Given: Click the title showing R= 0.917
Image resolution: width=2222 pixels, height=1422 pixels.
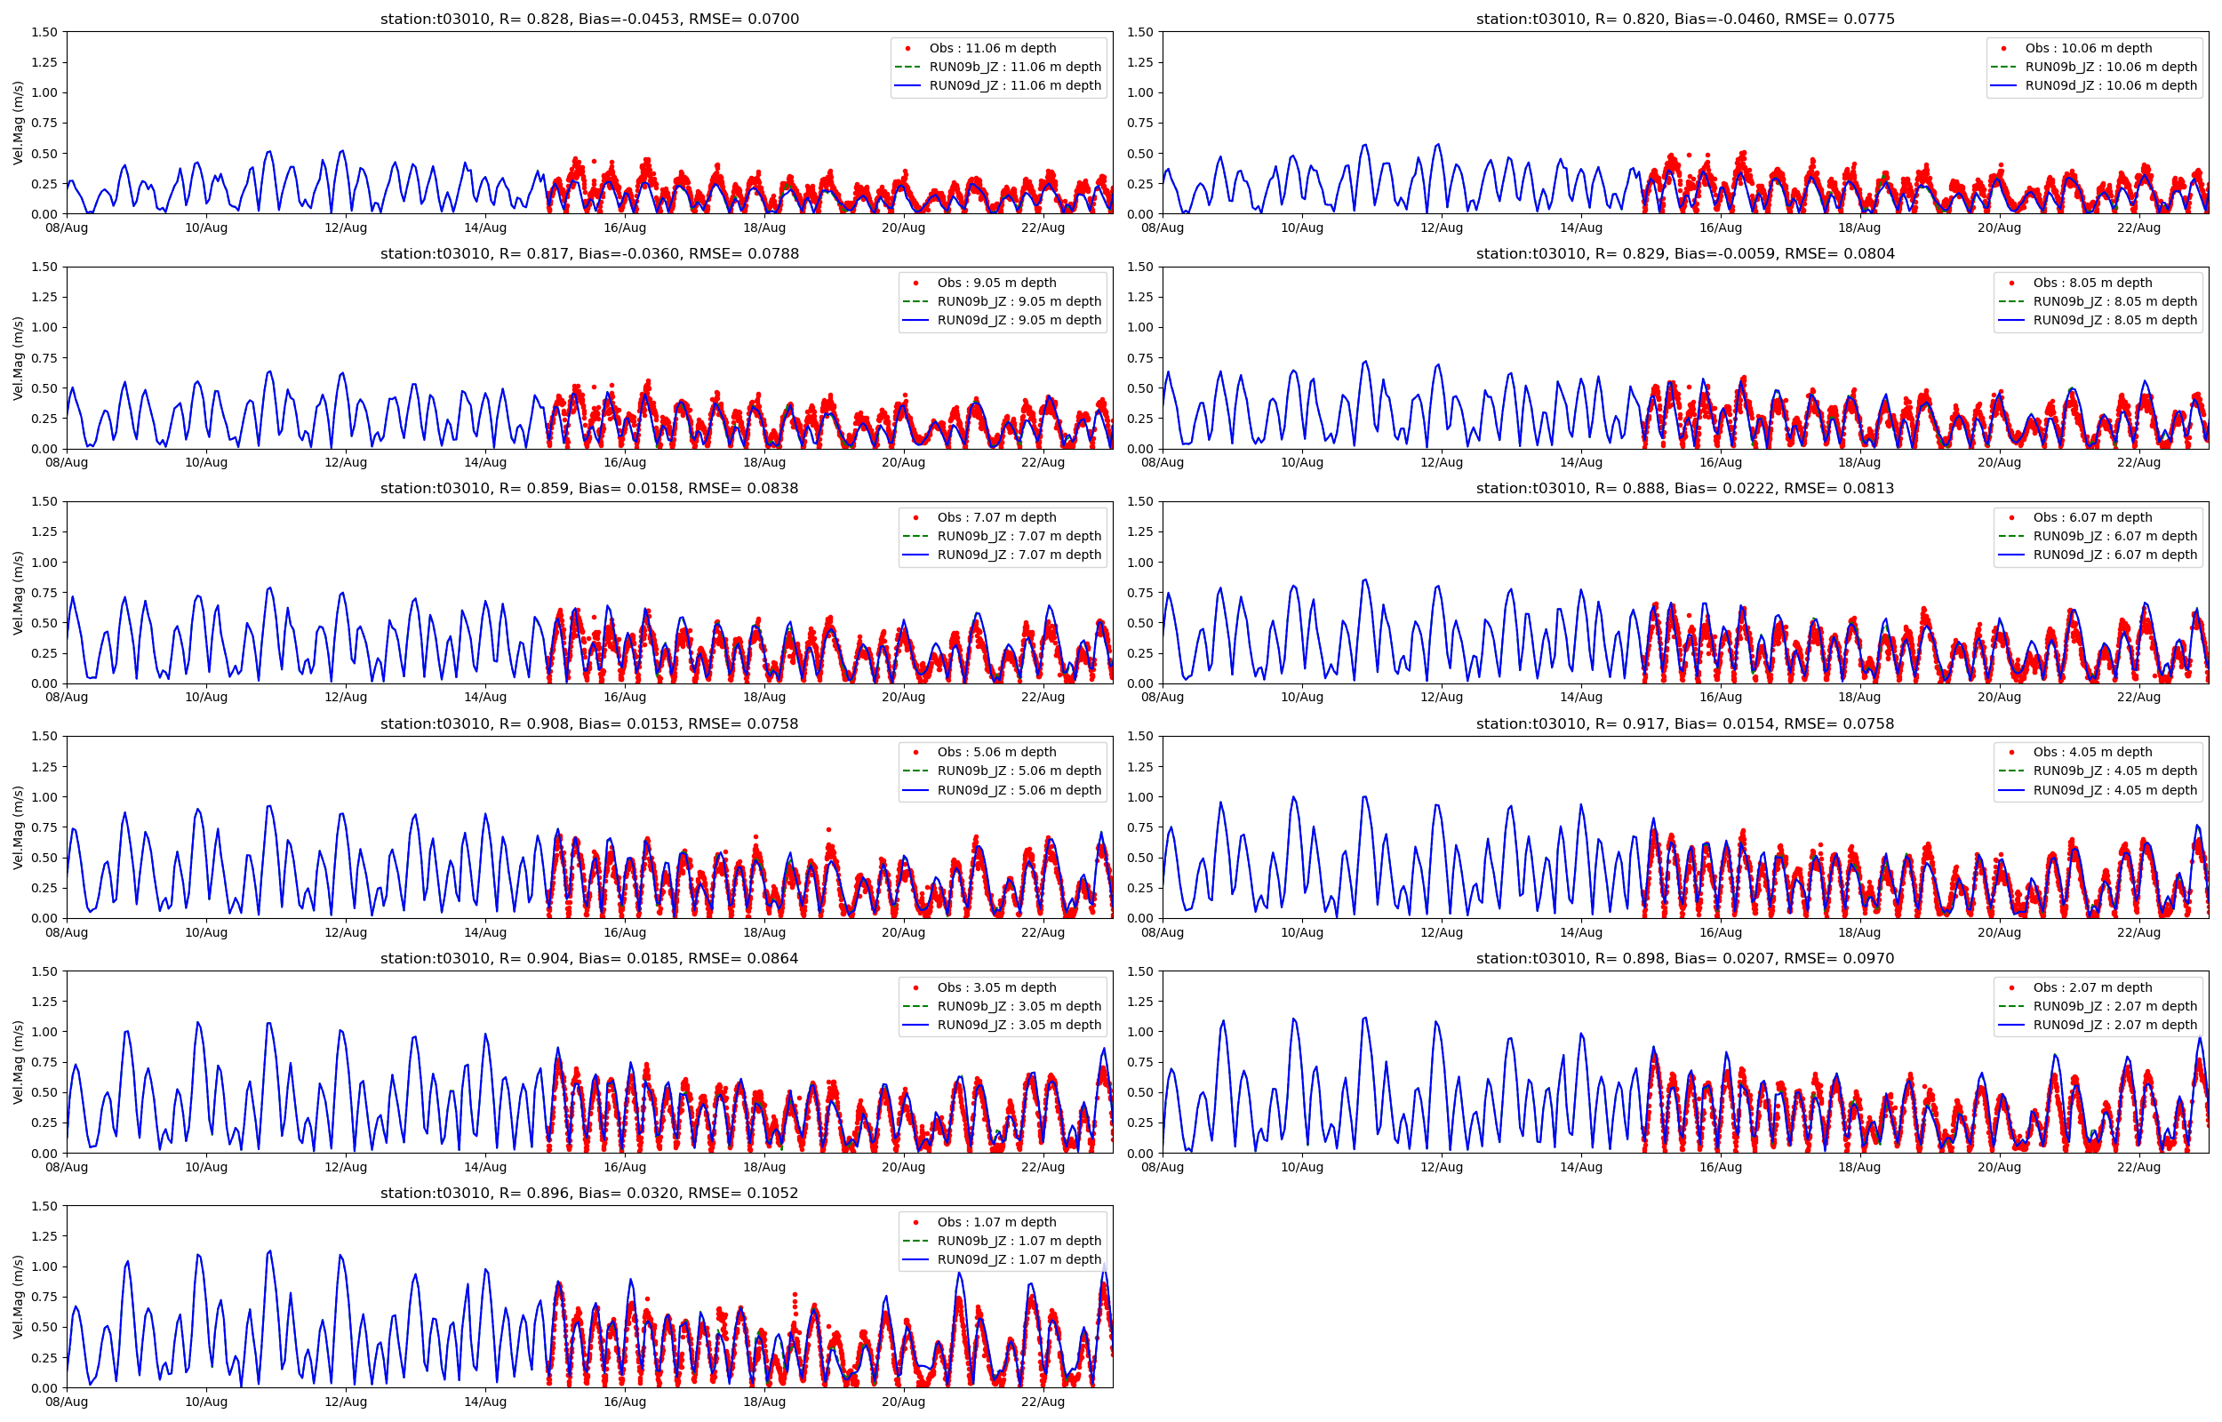Looking at the screenshot, I should point(1685,724).
